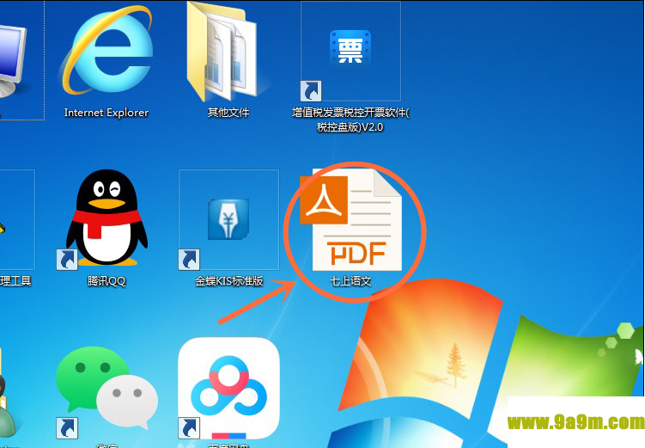Click the 腾讯QQ label text
Image resolution: width=645 pixels, height=448 pixels.
click(x=106, y=281)
